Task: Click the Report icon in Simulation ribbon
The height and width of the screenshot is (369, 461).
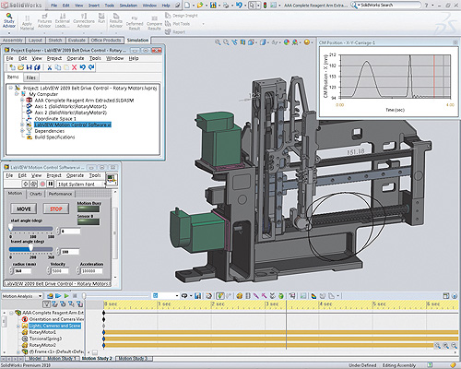Action: tap(168, 31)
